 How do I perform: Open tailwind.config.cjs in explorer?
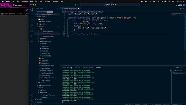pyautogui.click(x=47, y=73)
